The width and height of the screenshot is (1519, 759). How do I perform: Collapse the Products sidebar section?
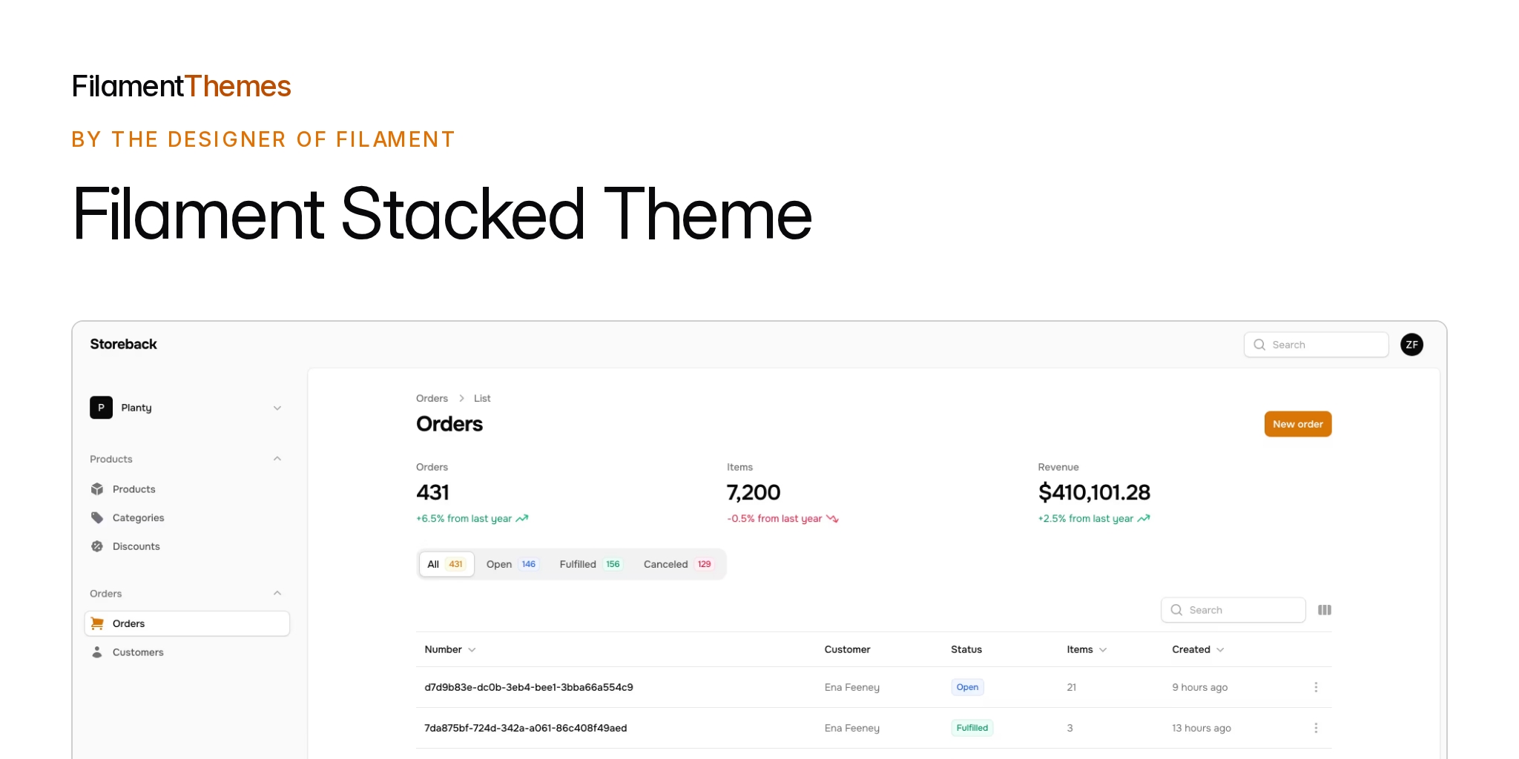click(277, 458)
